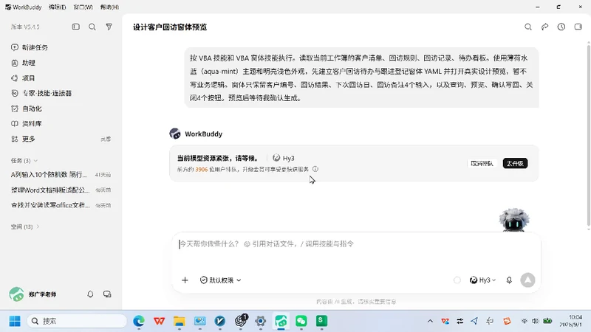Image resolution: width=591 pixels, height=332 pixels.
Task: Show hidden tray icons chevron
Action: tap(430, 321)
